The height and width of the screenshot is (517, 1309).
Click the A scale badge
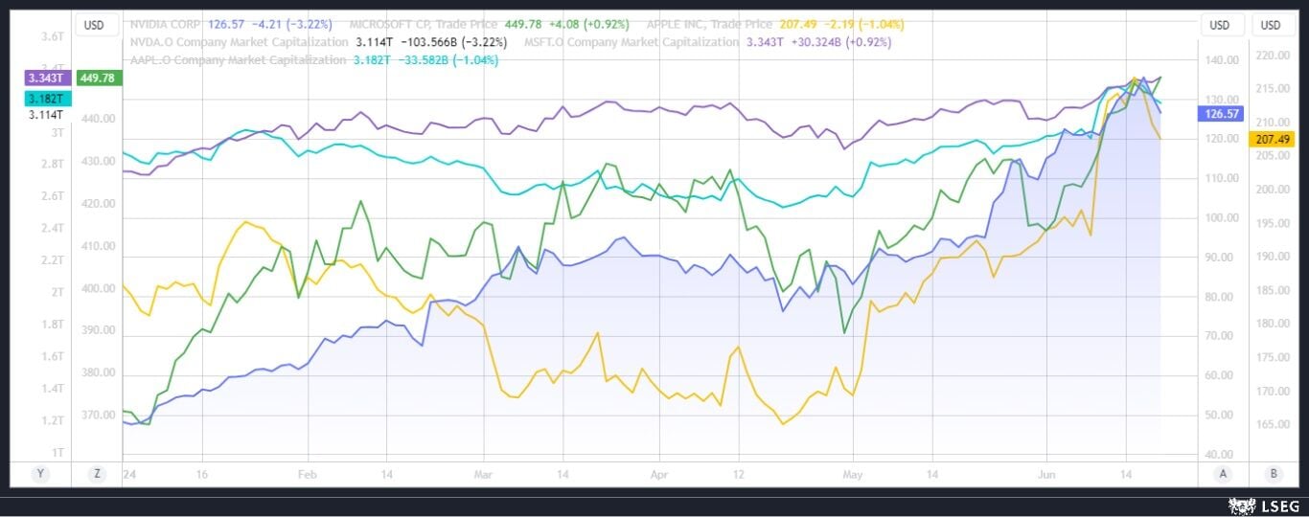(1223, 473)
